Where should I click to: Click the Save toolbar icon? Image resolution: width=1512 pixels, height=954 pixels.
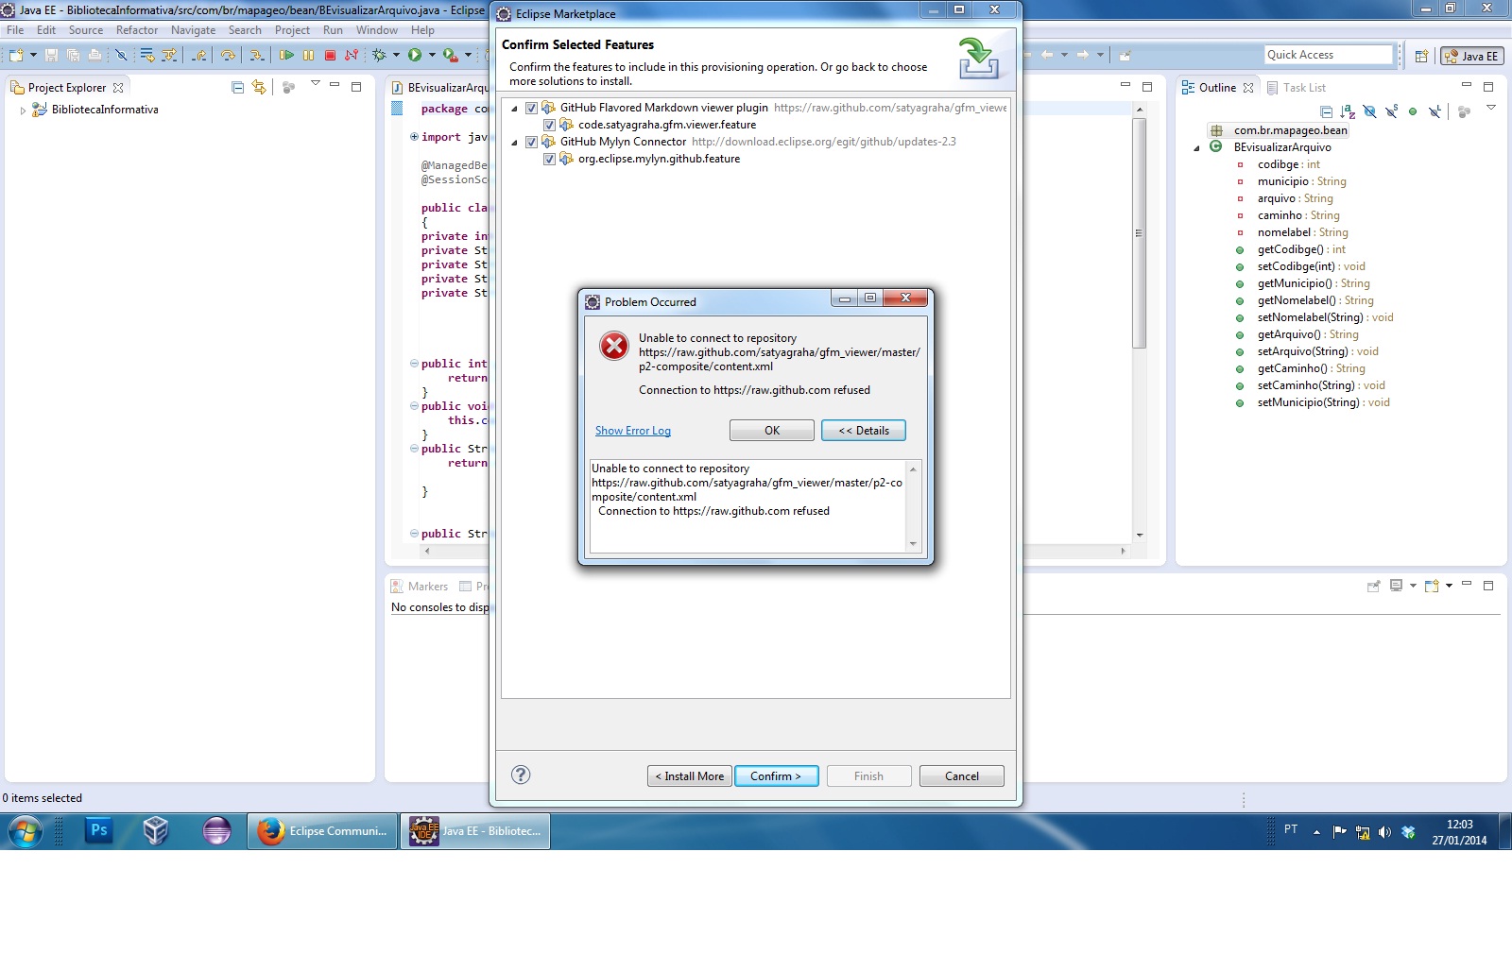pos(51,55)
